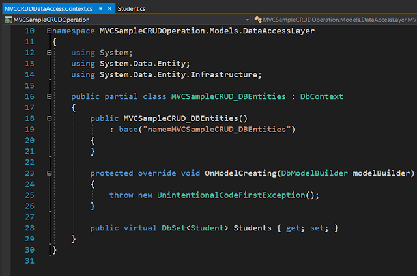The height and width of the screenshot is (276, 417).
Task: Click the class icon in the navigation bar
Action: coord(258,20)
